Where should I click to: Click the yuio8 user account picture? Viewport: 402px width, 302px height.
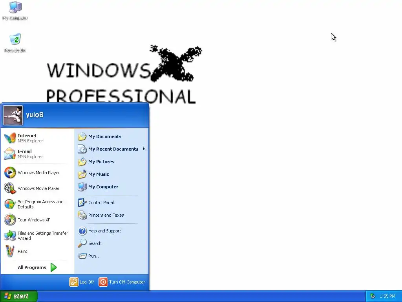13,115
